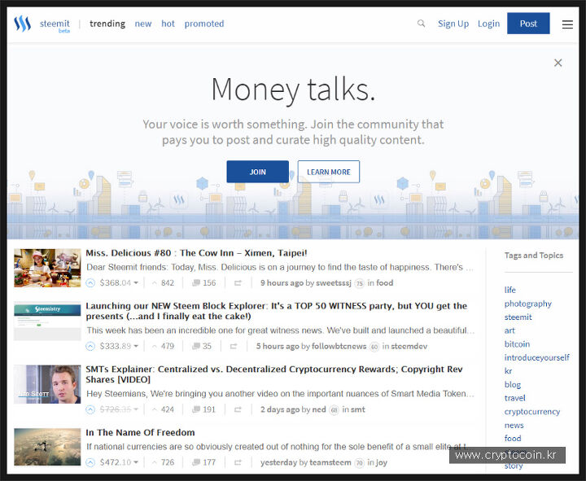
Task: Open the Steemistry screenshot thumbnail
Action: click(x=47, y=321)
